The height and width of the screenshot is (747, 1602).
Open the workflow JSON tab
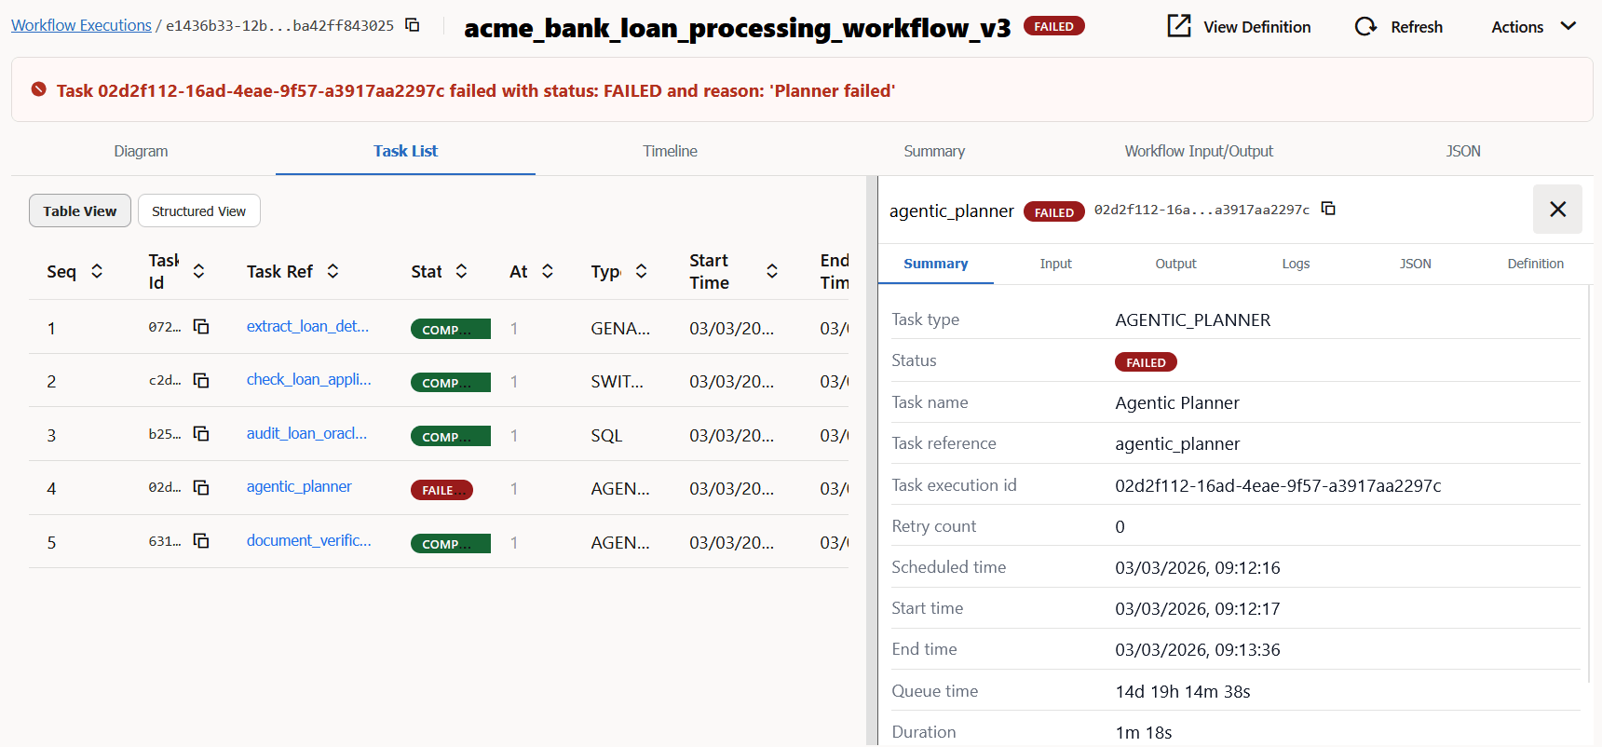click(x=1463, y=151)
